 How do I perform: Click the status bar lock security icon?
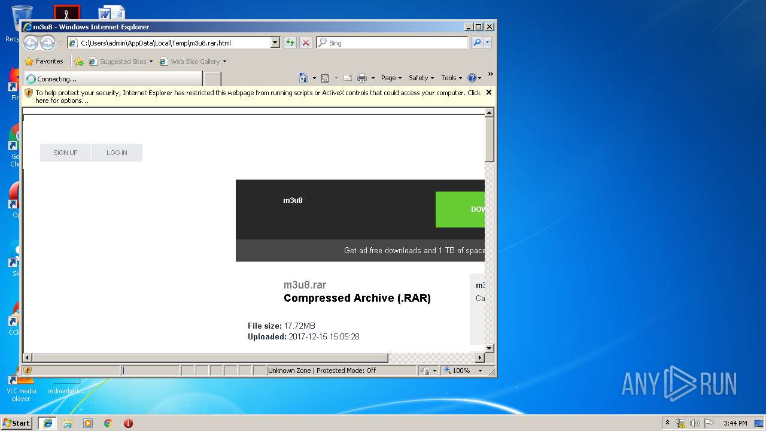pyautogui.click(x=425, y=371)
